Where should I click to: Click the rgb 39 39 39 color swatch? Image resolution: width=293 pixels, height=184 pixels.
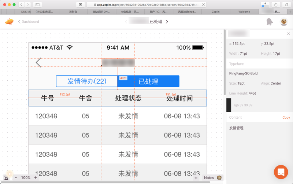[x=229, y=105]
